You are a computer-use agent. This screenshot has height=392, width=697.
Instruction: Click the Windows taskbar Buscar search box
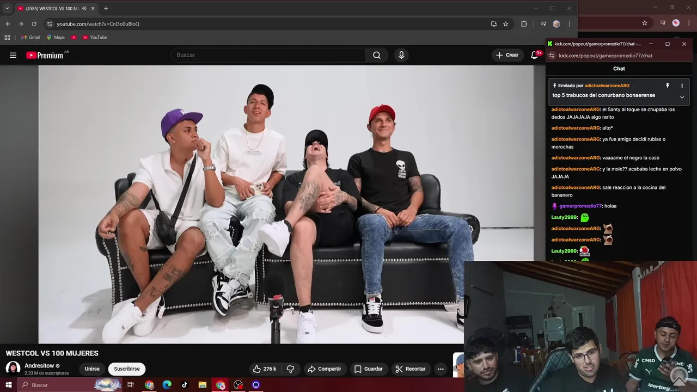point(70,385)
